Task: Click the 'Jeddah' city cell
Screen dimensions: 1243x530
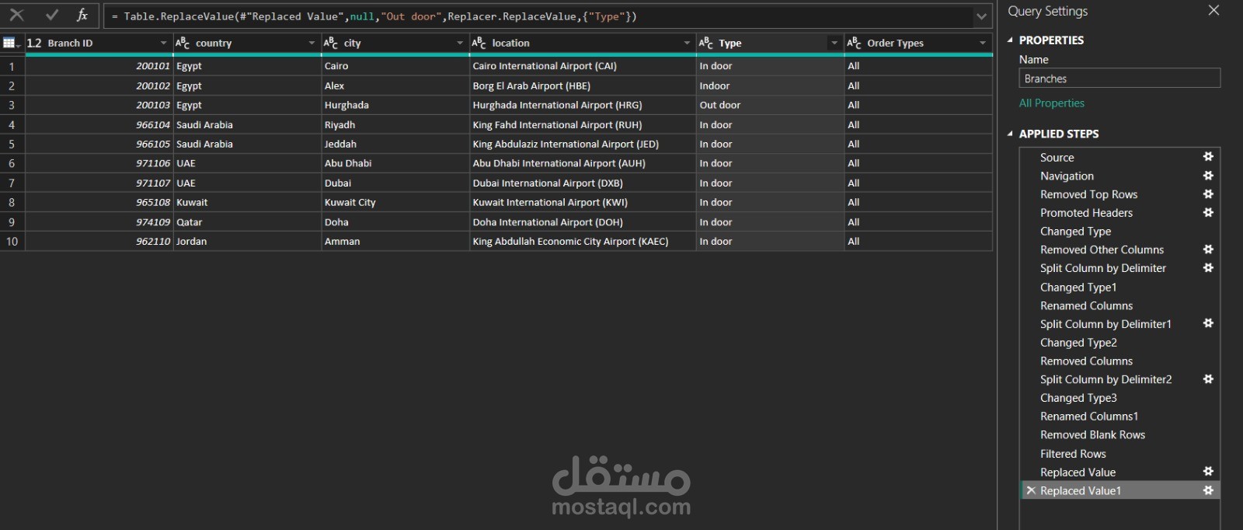Action: (395, 144)
